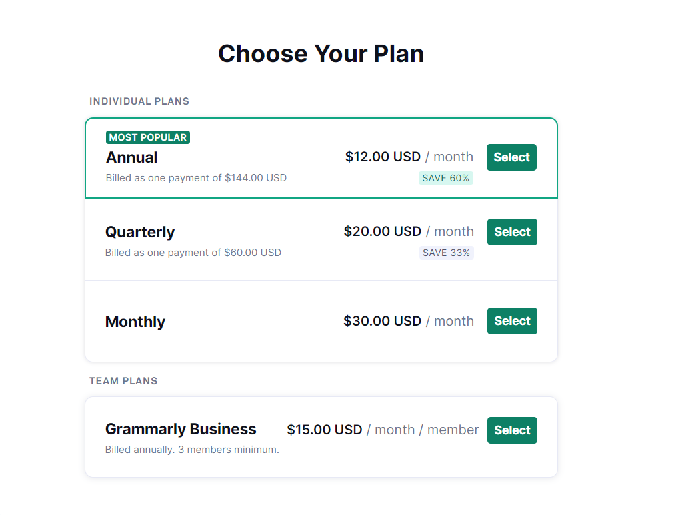Screen dimensions: 684x515
Task: Select the Monthly plan
Action: [512, 321]
